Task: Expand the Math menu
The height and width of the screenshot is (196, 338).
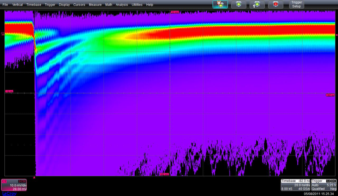Action: pos(109,5)
